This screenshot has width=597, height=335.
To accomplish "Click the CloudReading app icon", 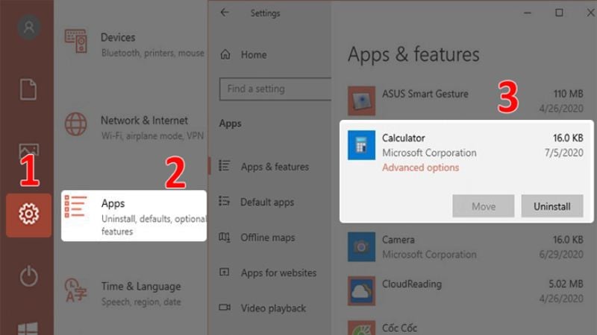I will pos(361,291).
